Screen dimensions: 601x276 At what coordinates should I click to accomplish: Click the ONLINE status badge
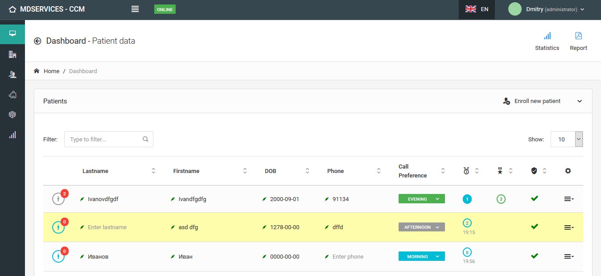[x=165, y=9]
